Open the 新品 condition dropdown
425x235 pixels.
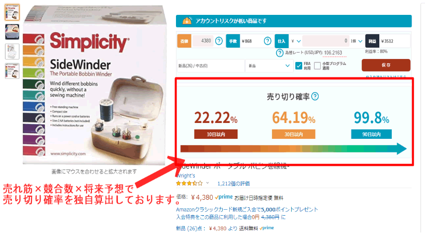point(269,66)
